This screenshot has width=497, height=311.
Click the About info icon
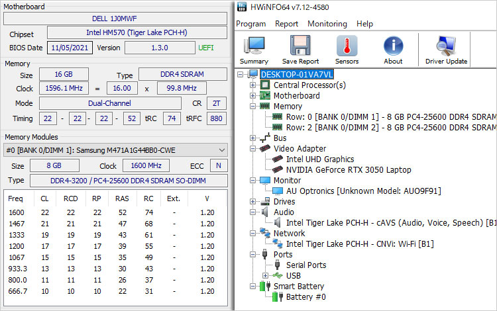[393, 50]
